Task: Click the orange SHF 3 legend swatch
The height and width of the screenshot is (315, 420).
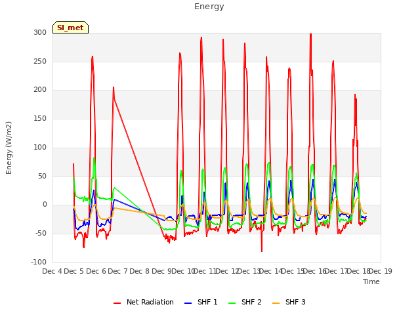Action: coord(276,303)
